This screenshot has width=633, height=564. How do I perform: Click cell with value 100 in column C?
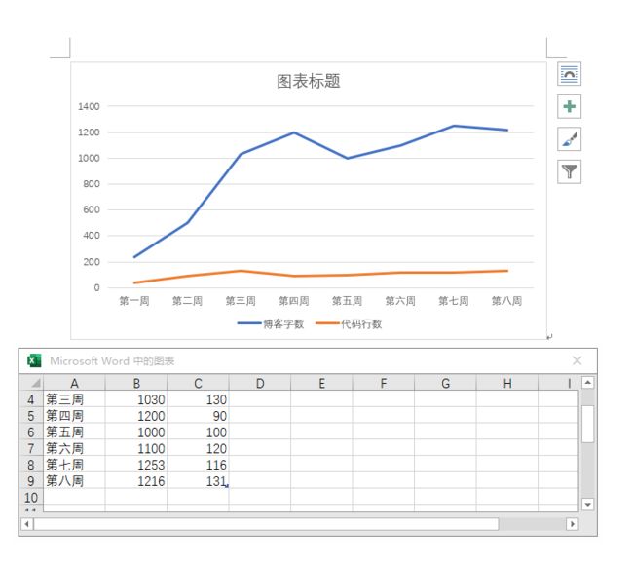point(198,432)
